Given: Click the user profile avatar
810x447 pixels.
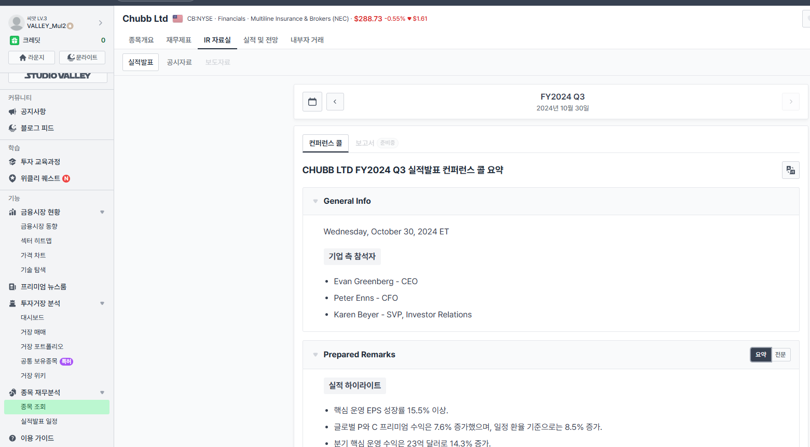Looking at the screenshot, I should point(17,22).
